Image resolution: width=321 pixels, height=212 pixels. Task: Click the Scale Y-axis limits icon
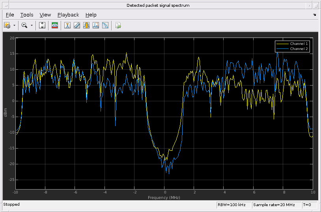point(42,25)
